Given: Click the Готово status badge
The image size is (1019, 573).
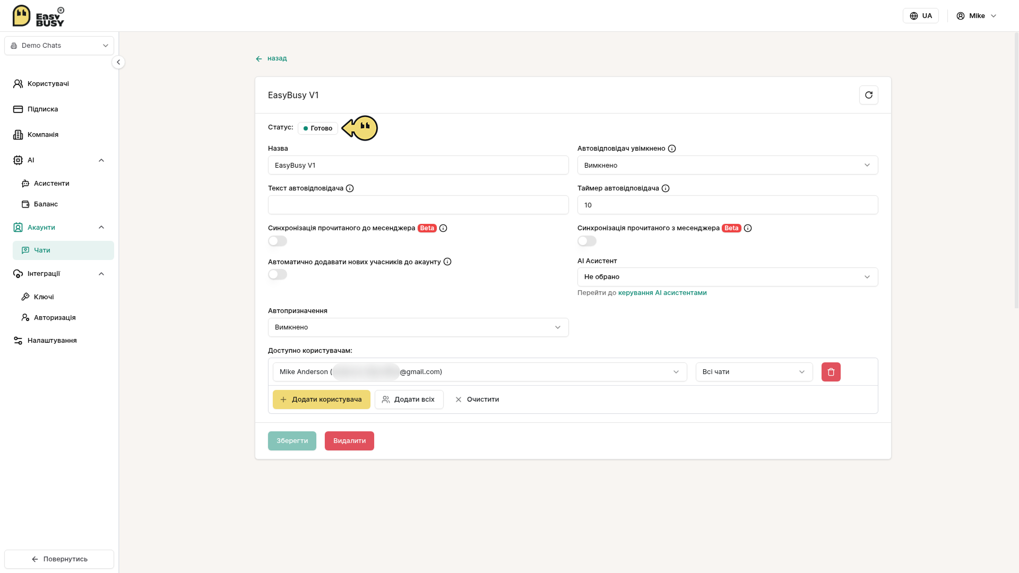Looking at the screenshot, I should pos(317,128).
